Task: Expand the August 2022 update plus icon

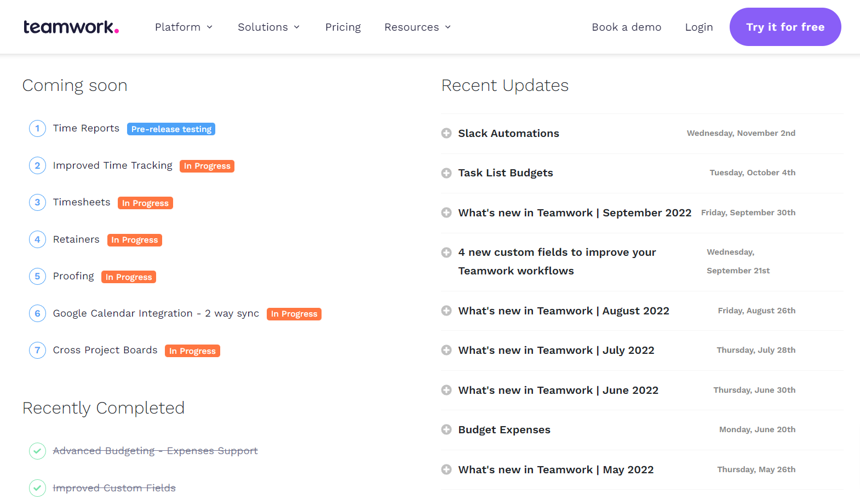Action: pyautogui.click(x=446, y=311)
